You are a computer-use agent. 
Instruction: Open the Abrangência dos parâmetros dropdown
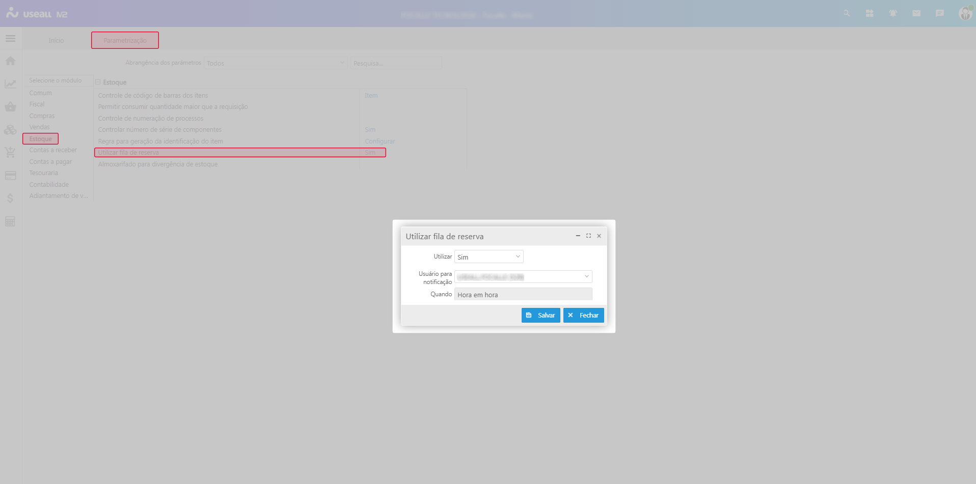click(x=275, y=63)
